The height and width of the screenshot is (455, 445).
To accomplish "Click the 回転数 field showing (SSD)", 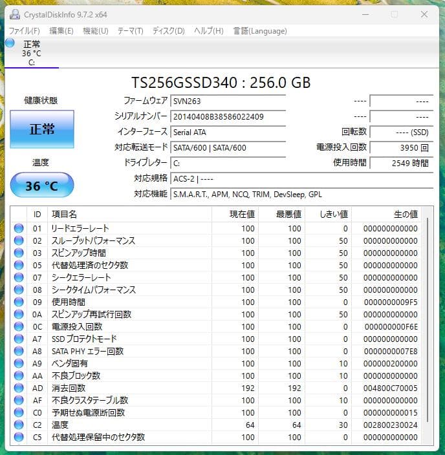I will 402,132.
